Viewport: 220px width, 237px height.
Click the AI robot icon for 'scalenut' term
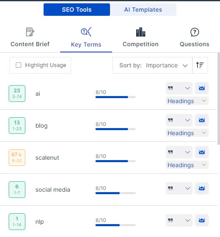coord(202,152)
